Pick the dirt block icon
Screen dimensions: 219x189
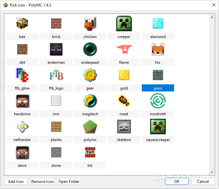click(22, 49)
